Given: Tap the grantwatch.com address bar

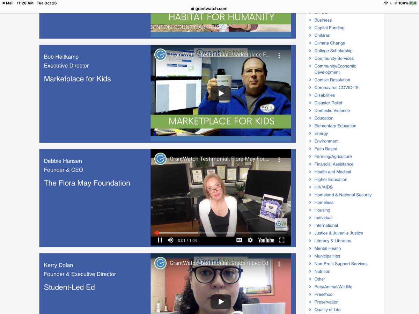Looking at the screenshot, I should pos(209,9).
